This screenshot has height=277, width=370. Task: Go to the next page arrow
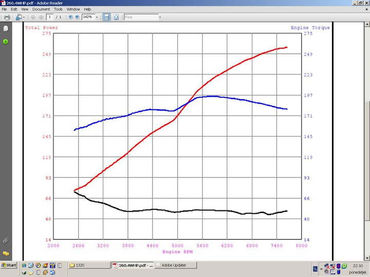(x=41, y=17)
